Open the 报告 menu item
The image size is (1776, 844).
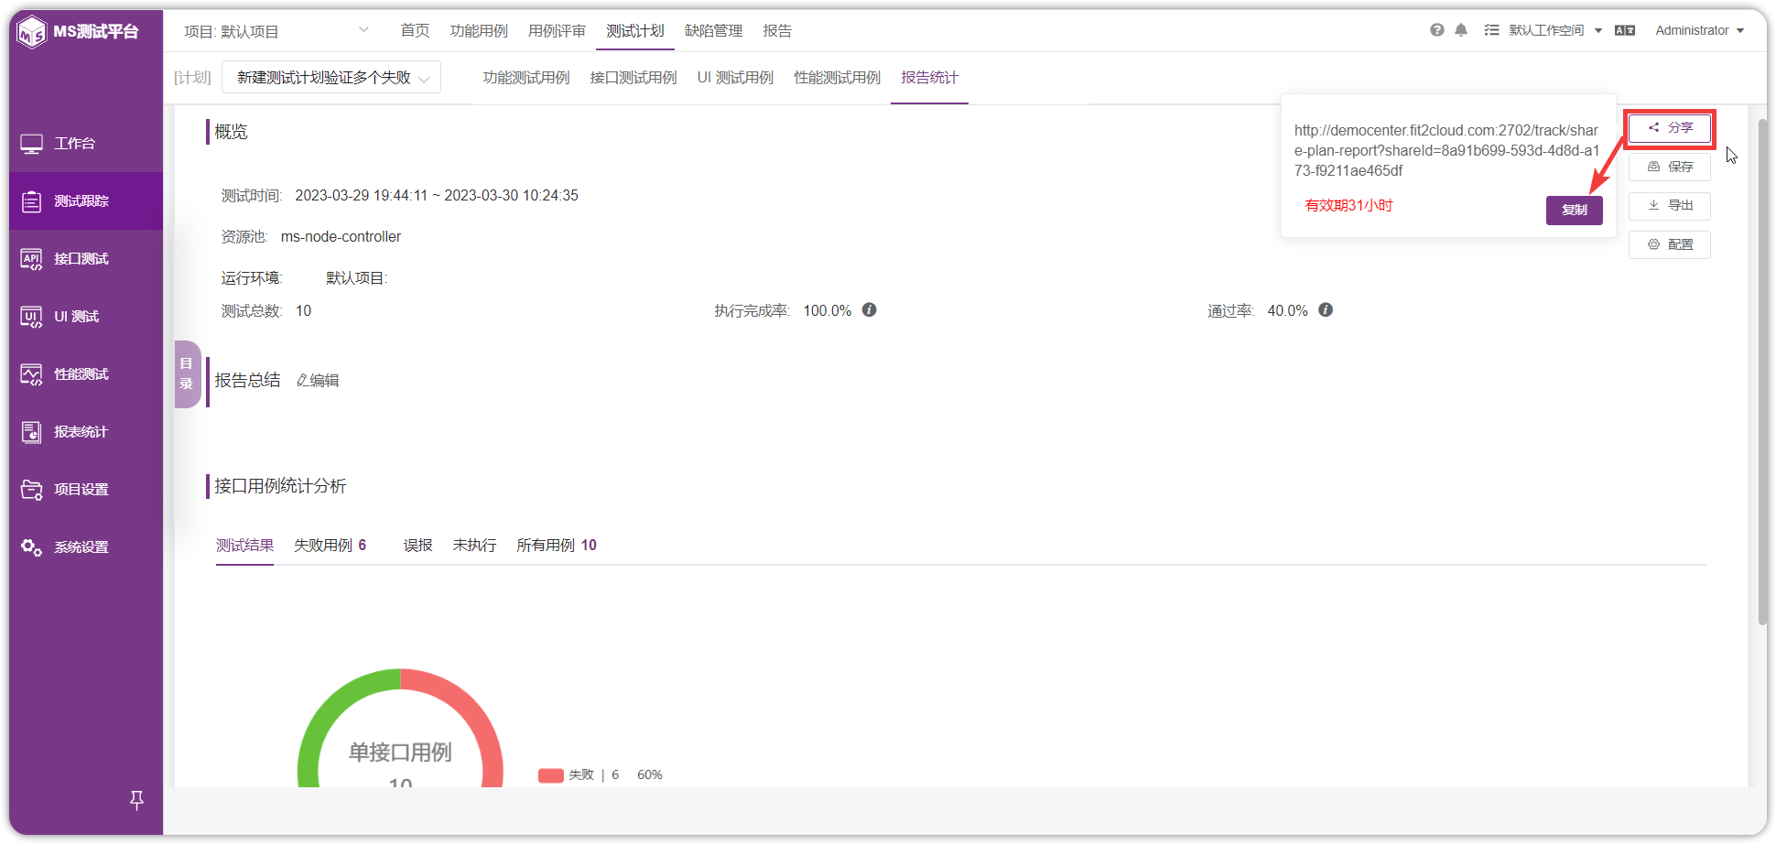tap(777, 31)
